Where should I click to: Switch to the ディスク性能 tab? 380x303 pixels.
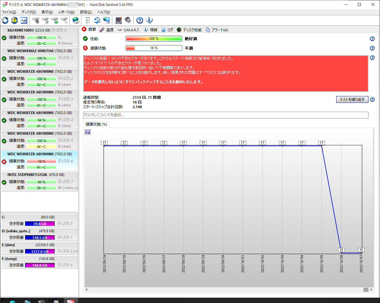189,30
